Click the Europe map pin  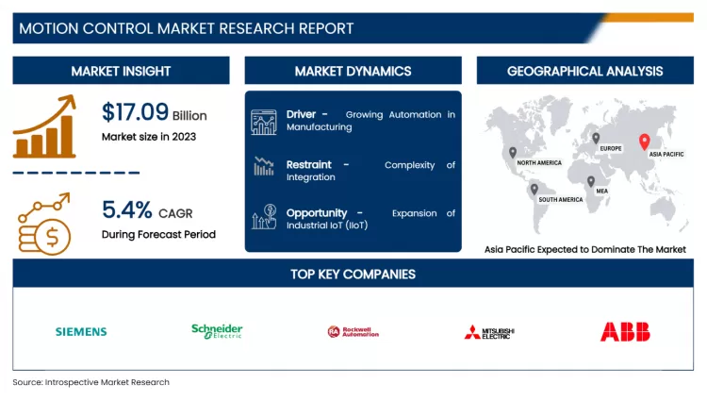(x=596, y=138)
